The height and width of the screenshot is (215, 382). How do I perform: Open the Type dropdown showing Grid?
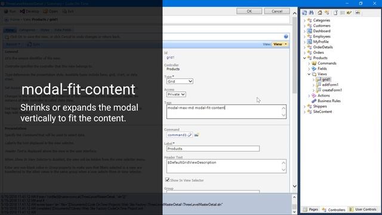pos(180,81)
